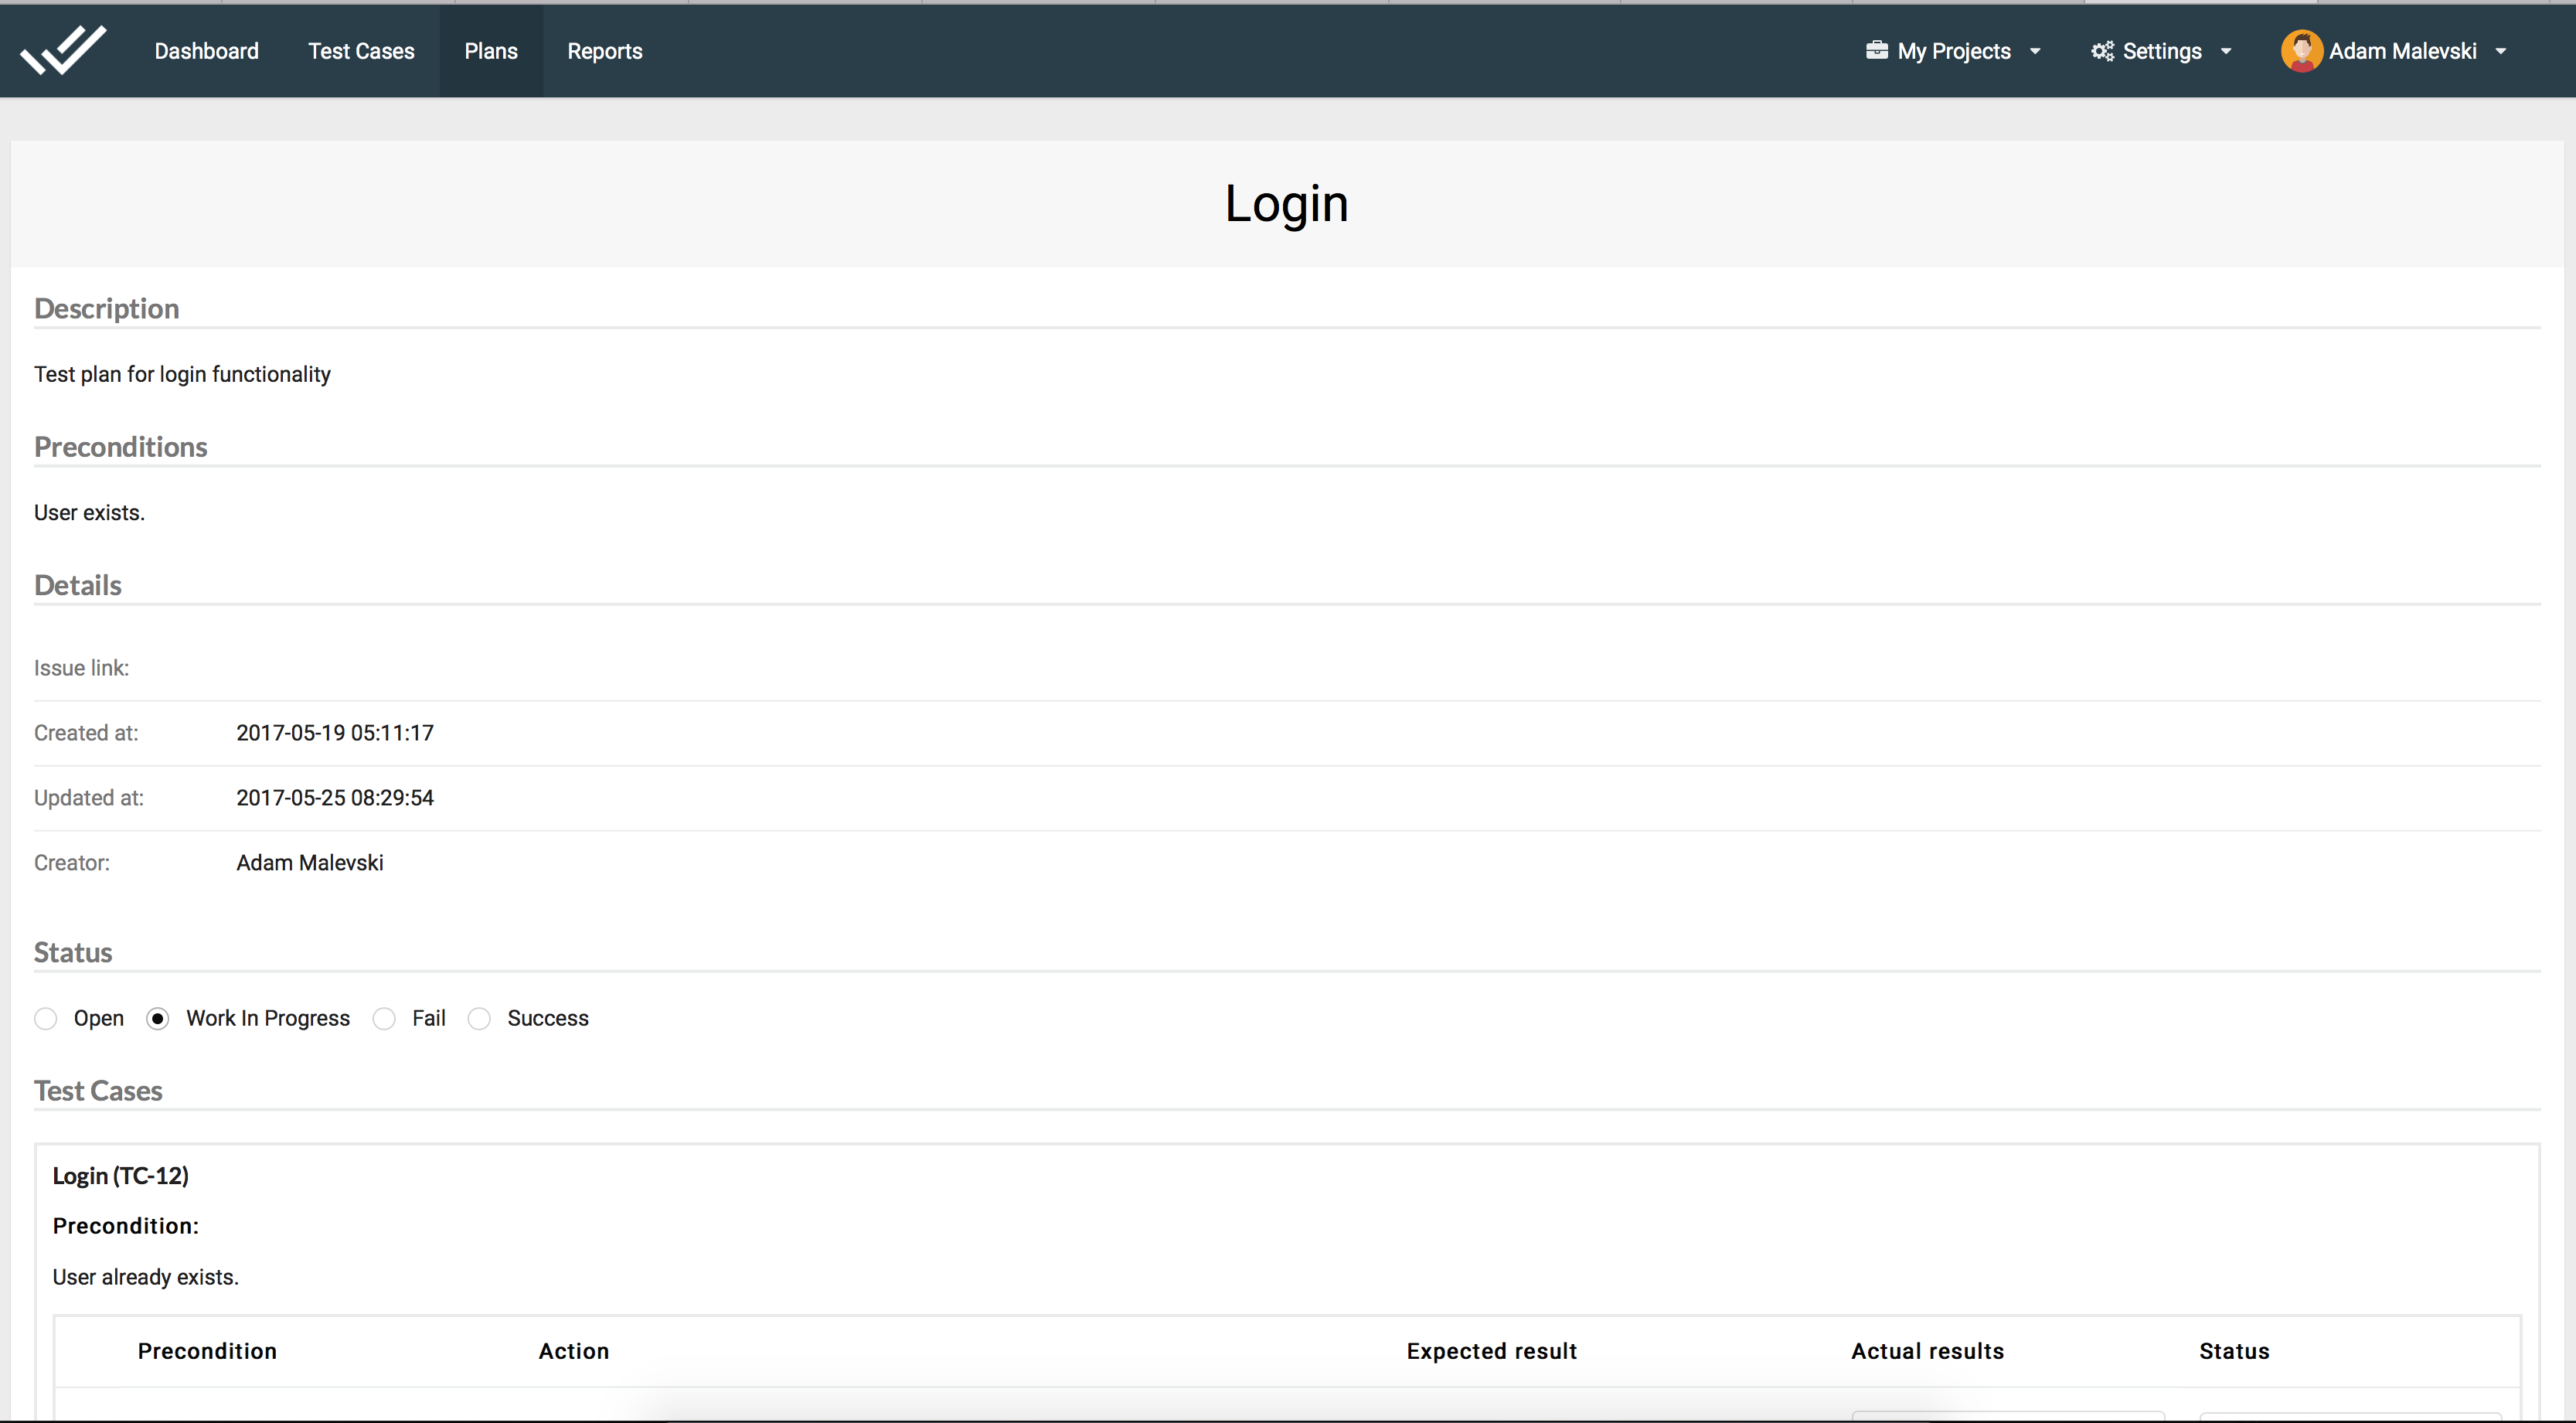The width and height of the screenshot is (2576, 1423).
Task: Go to the Dashboard page
Action: point(206,51)
